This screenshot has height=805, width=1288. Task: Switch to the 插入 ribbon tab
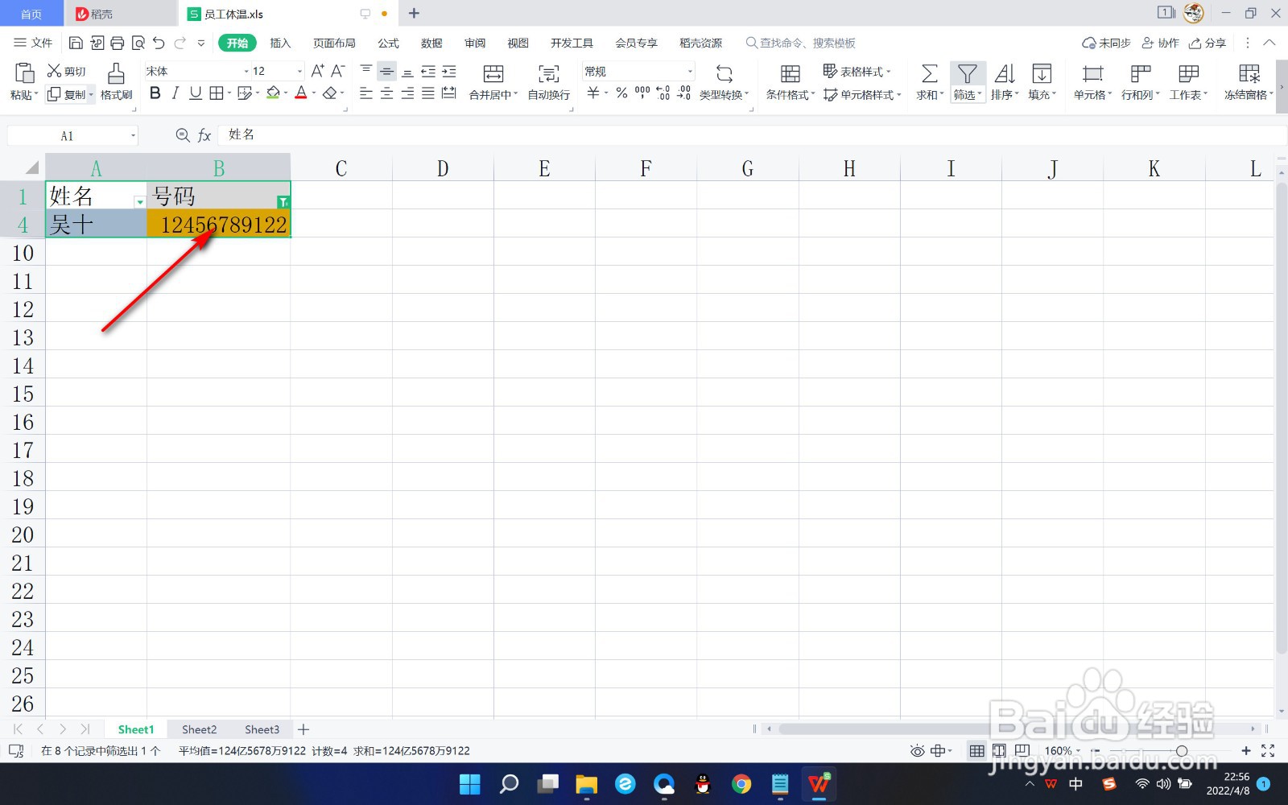pyautogui.click(x=280, y=43)
